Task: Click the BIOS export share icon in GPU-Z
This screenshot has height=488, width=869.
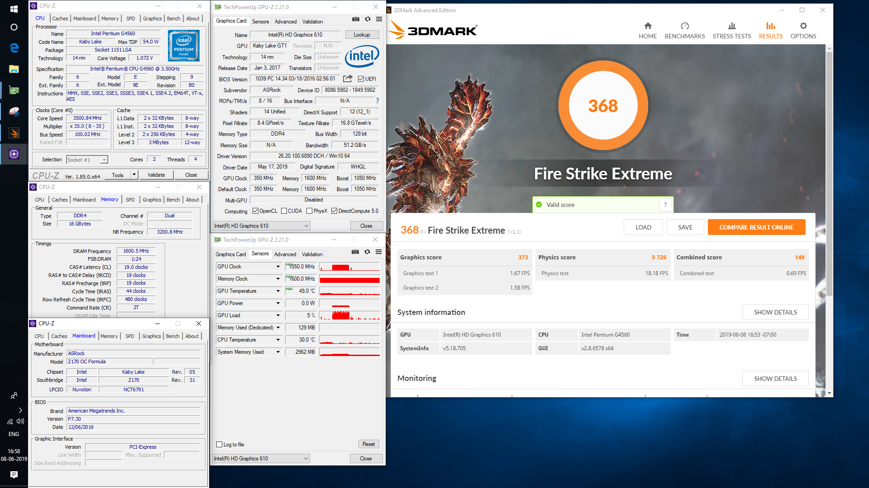Action: (x=348, y=79)
